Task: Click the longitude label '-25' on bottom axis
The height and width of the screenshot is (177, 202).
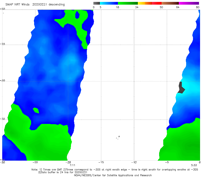Action: click(35, 162)
